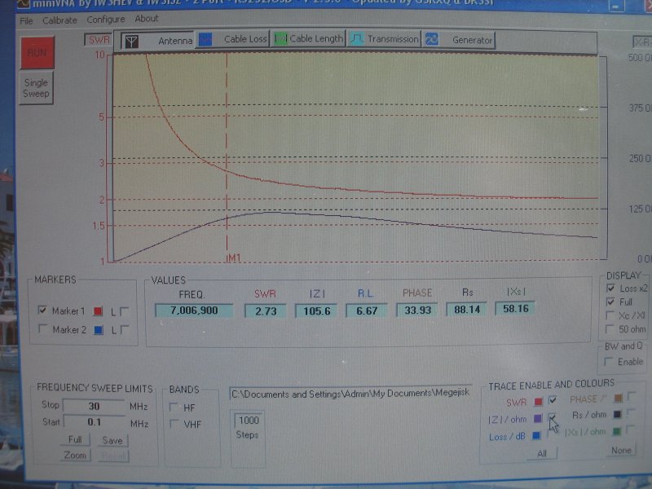The image size is (652, 489).
Task: Click the red RUN button
Action: (x=37, y=52)
